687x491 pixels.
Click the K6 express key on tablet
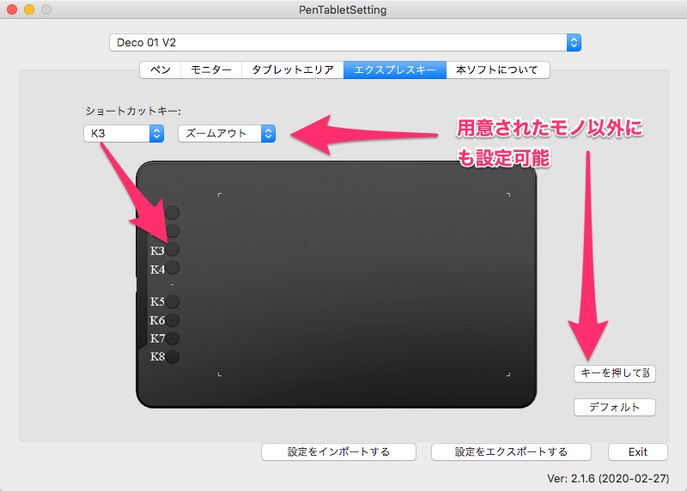[x=173, y=319]
